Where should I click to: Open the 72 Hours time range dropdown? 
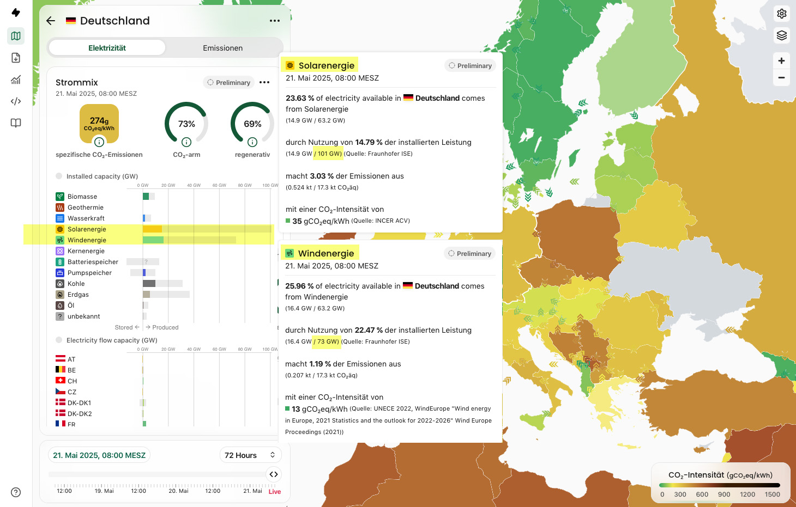[250, 455]
